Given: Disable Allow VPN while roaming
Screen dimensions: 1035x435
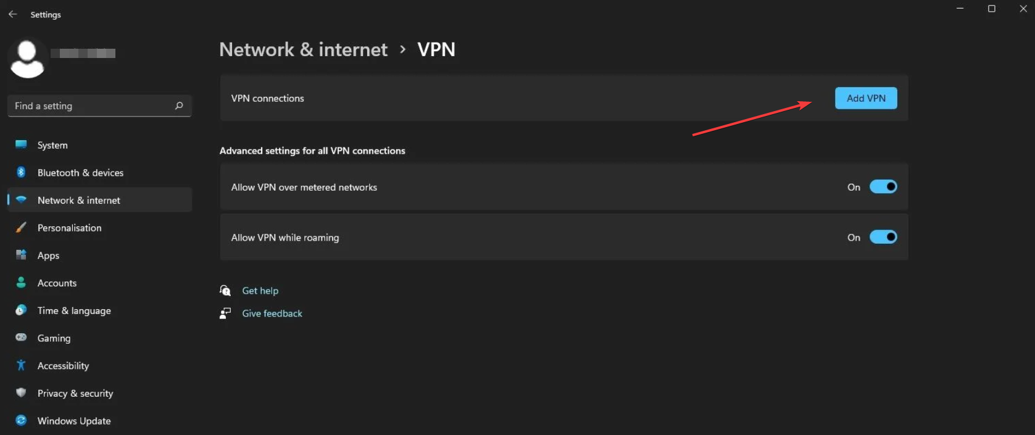Looking at the screenshot, I should click(x=883, y=237).
